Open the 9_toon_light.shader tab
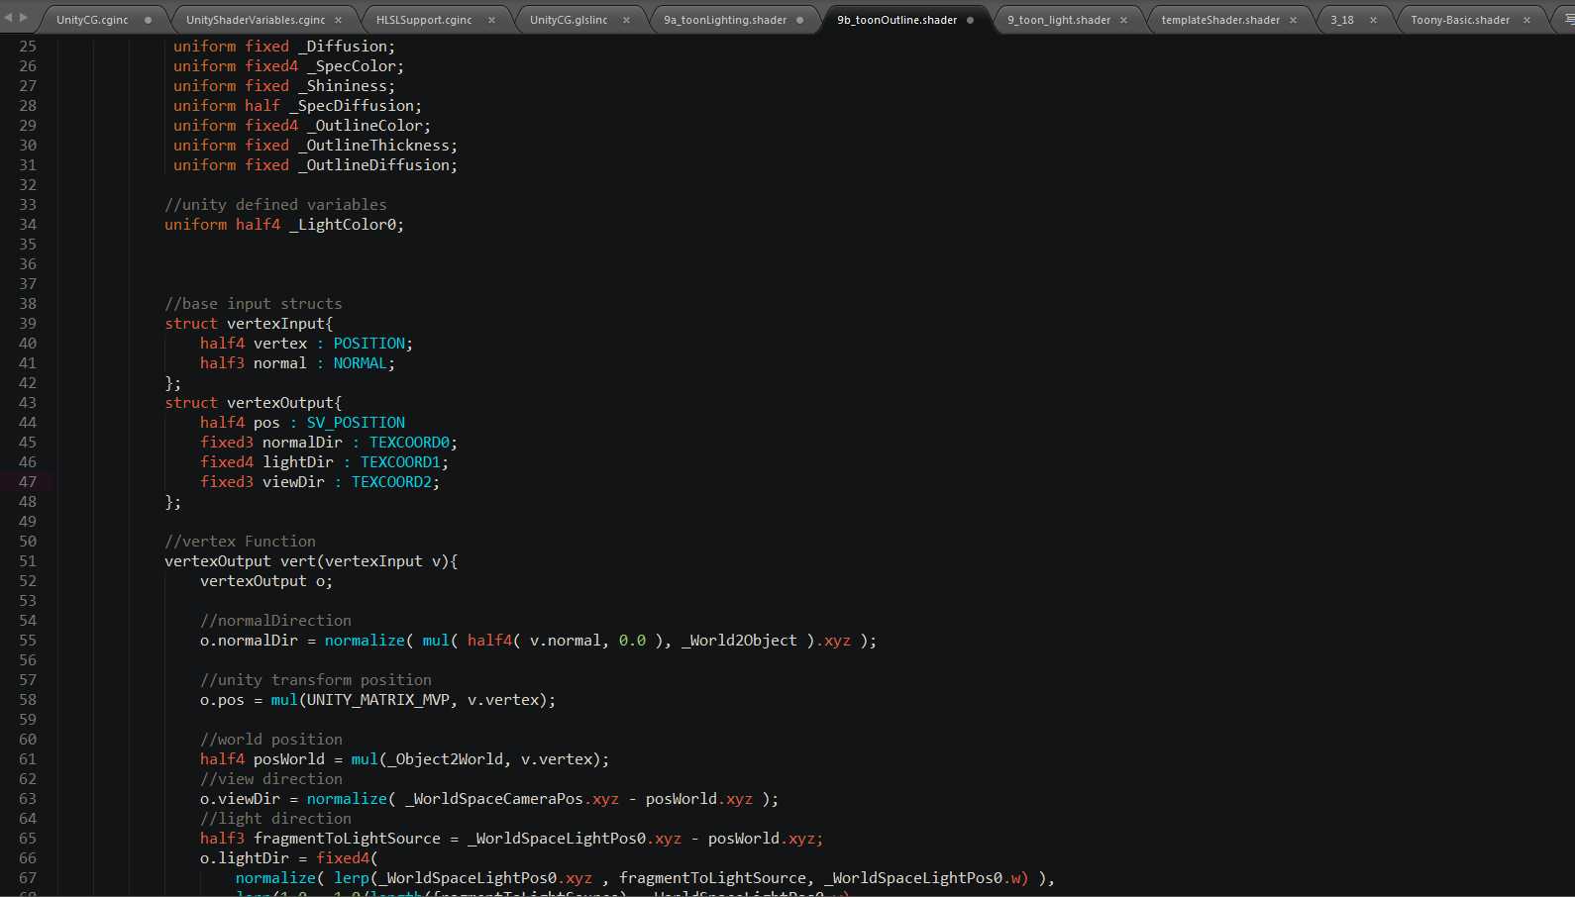Image resolution: width=1575 pixels, height=897 pixels. 1059,20
